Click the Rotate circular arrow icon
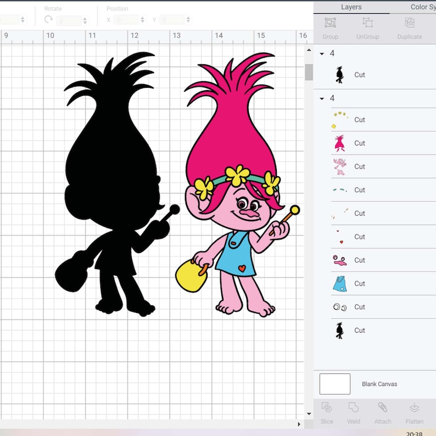The width and height of the screenshot is (436, 436). (48, 19)
